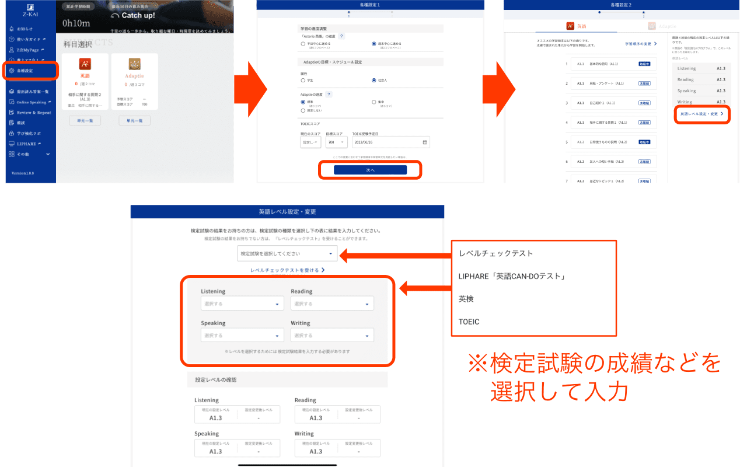Click help icon next to Adaptieの進度
The height and width of the screenshot is (467, 747).
[329, 94]
